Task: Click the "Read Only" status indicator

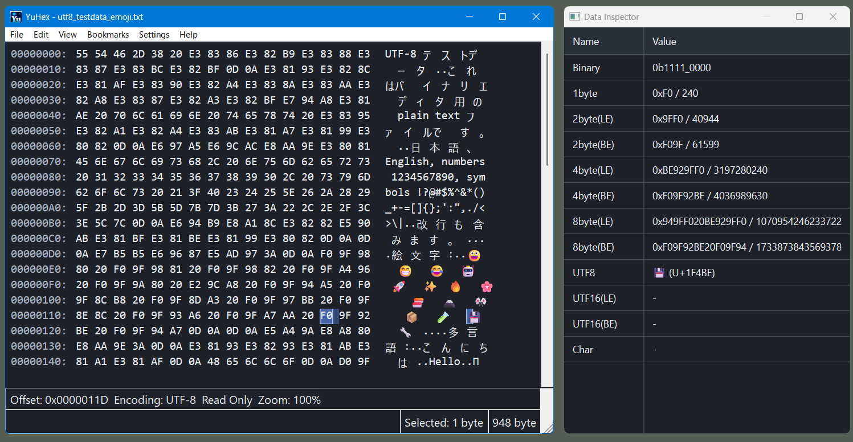Action: coord(227,400)
